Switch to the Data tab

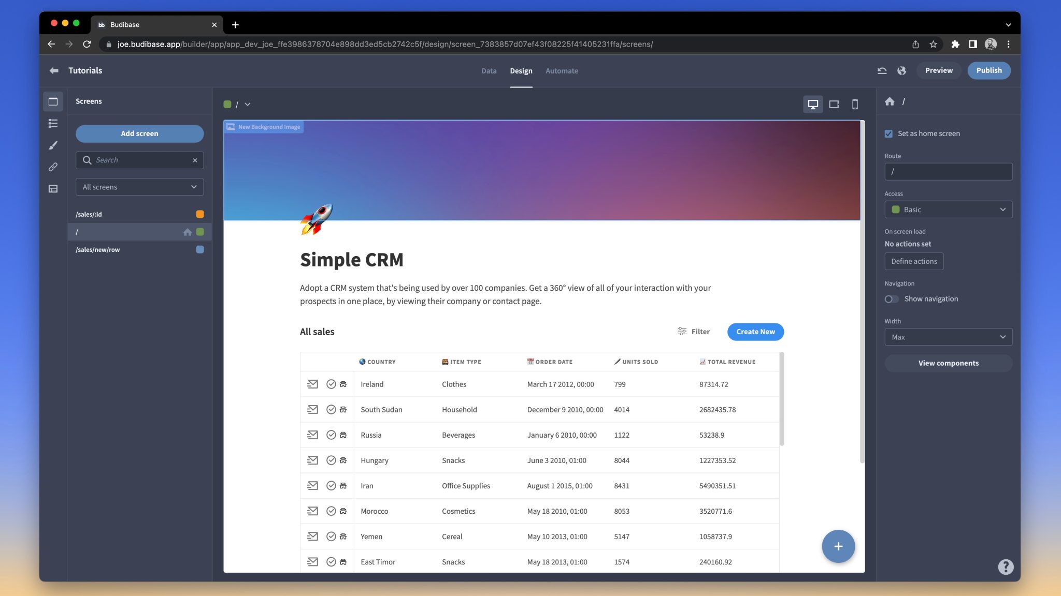click(x=489, y=71)
